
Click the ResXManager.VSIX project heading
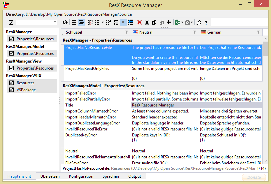24,76
